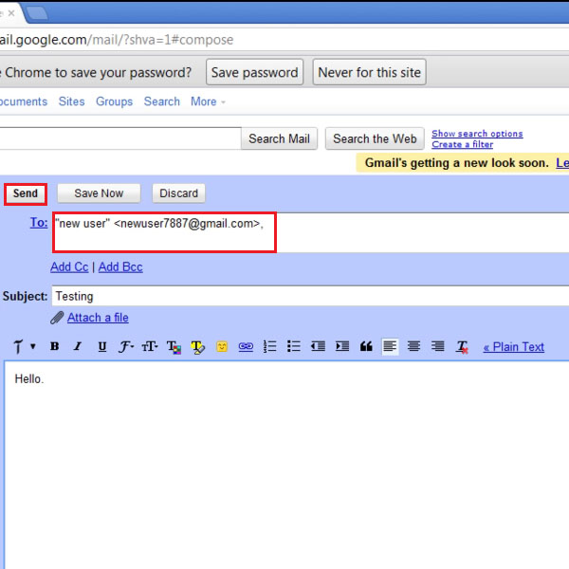
Task: Open the Groups navigation link
Action: pyautogui.click(x=115, y=101)
